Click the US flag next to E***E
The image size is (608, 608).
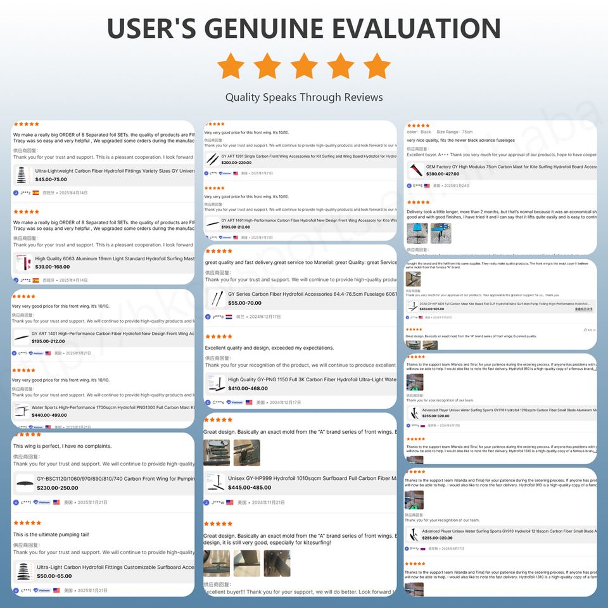(427, 186)
